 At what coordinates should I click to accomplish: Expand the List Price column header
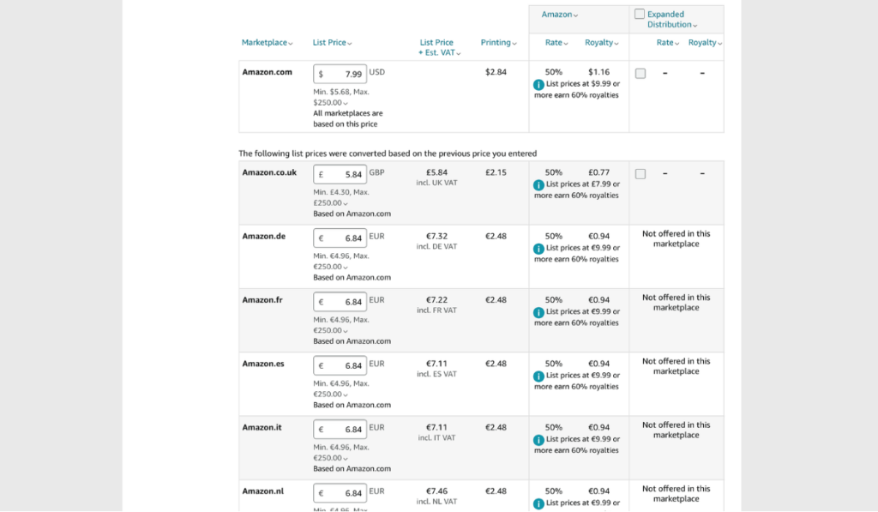(332, 43)
